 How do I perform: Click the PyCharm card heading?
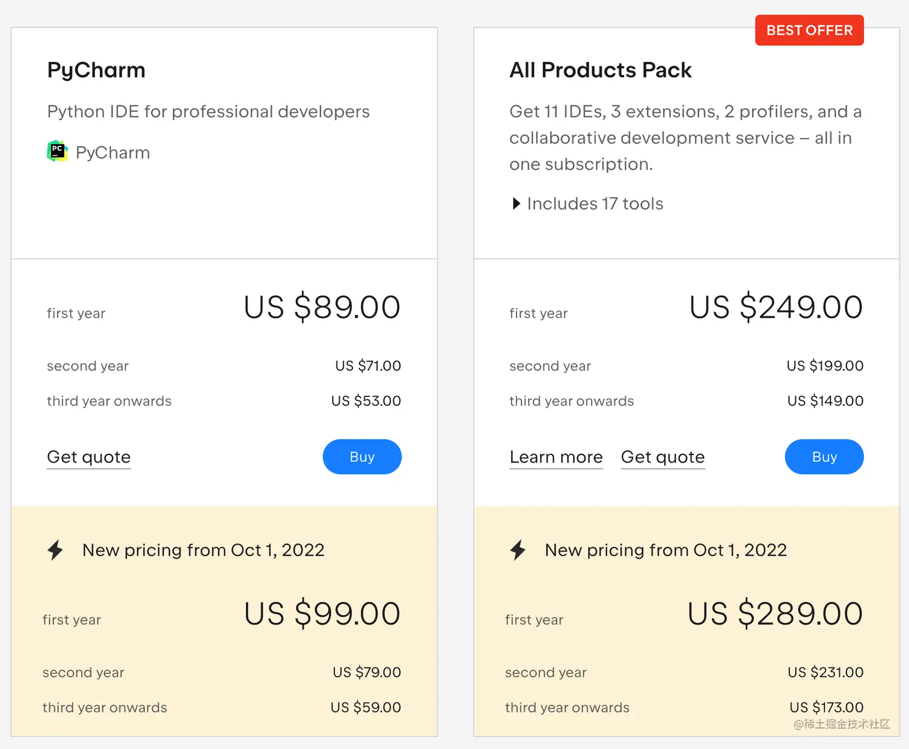pyautogui.click(x=96, y=70)
